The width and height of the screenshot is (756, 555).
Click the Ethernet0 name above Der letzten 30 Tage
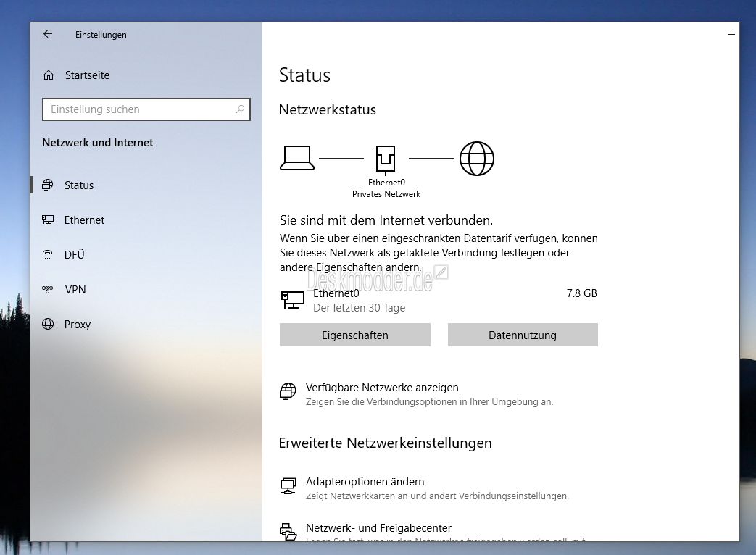(x=336, y=293)
